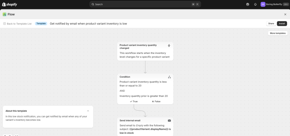Open the Boring Butterfly account menu
The height and width of the screenshot is (136, 290).
pyautogui.click(x=274, y=4)
